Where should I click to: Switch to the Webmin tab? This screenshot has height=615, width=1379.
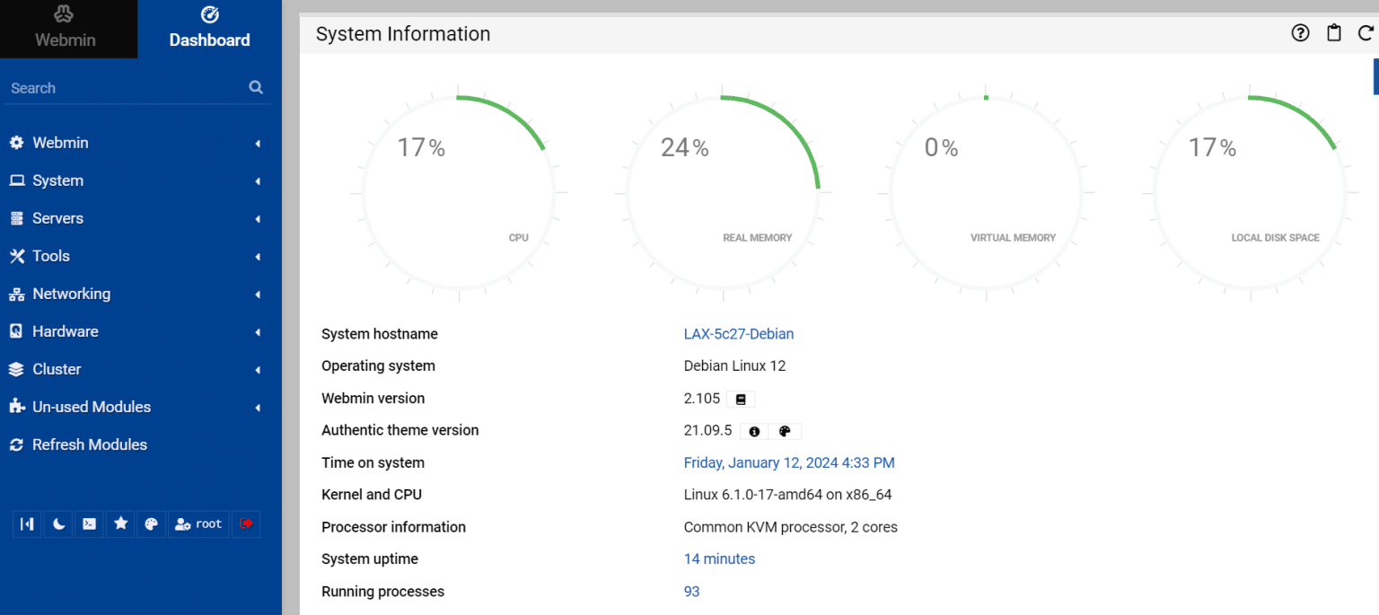[66, 29]
